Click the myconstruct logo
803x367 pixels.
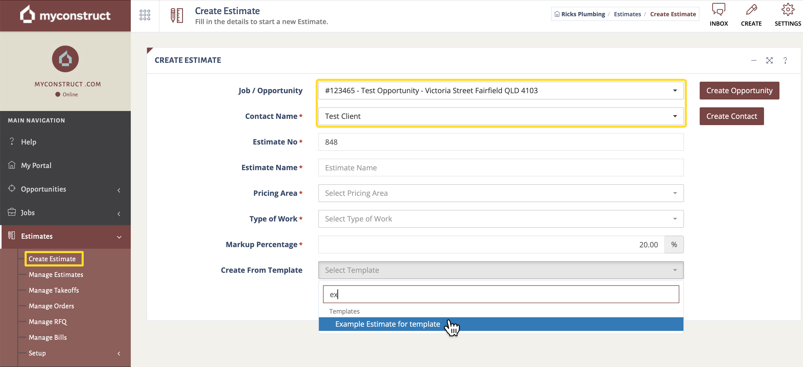click(65, 15)
